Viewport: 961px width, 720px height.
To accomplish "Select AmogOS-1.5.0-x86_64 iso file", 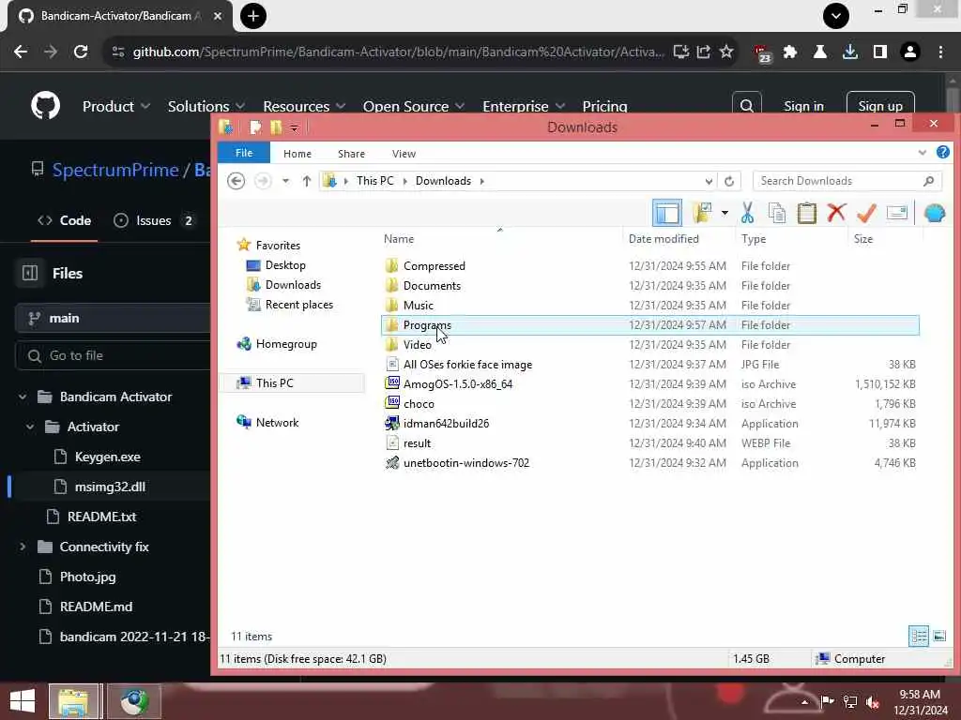I will click(458, 383).
